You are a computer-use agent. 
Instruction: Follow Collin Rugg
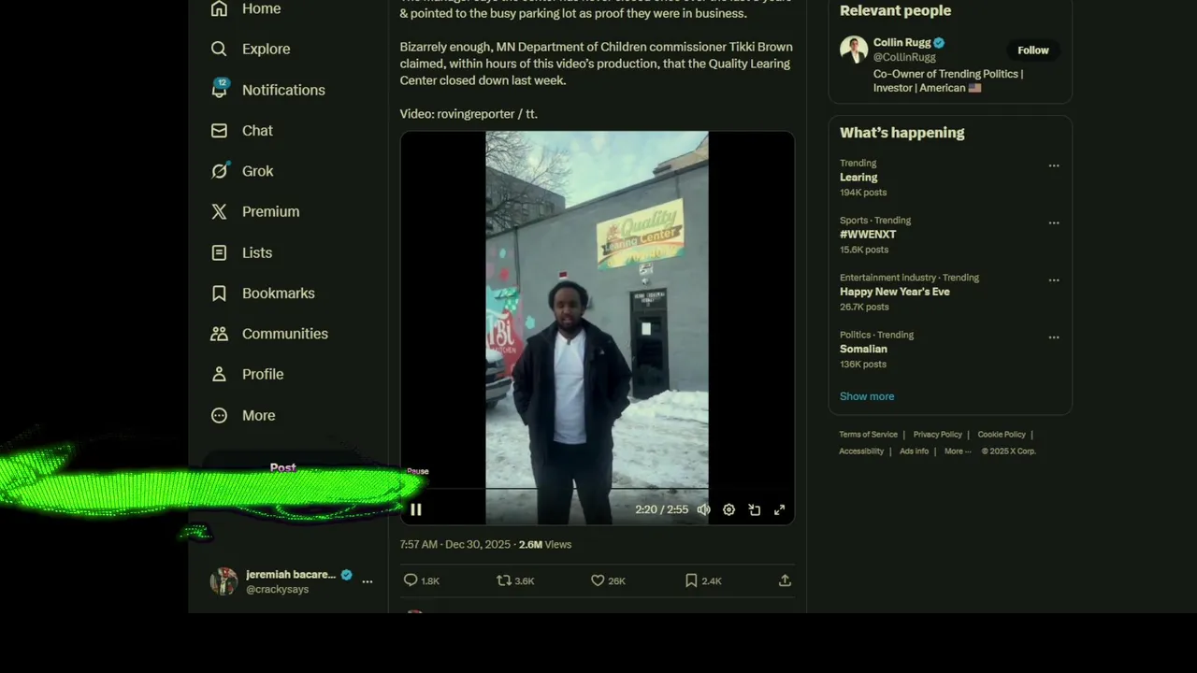point(1033,50)
